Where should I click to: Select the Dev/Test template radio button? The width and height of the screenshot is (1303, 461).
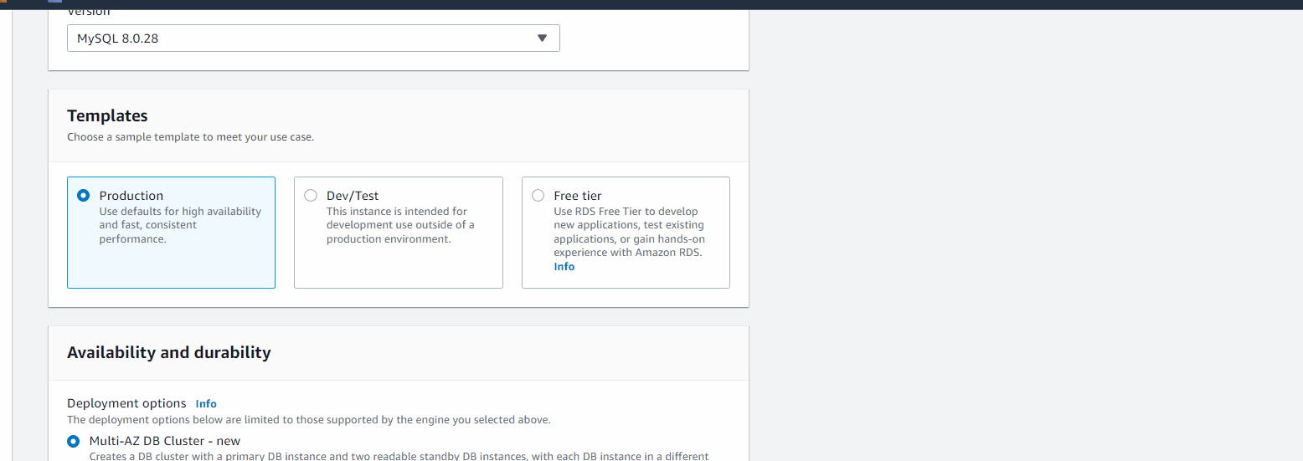coord(311,196)
